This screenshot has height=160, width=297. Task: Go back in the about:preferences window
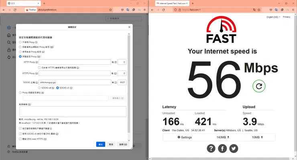(x=4, y=10)
